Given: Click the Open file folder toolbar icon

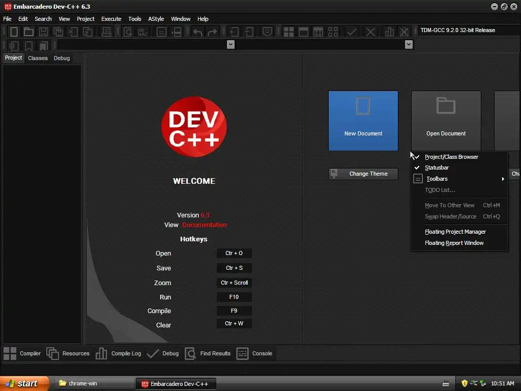Looking at the screenshot, I should 28,32.
